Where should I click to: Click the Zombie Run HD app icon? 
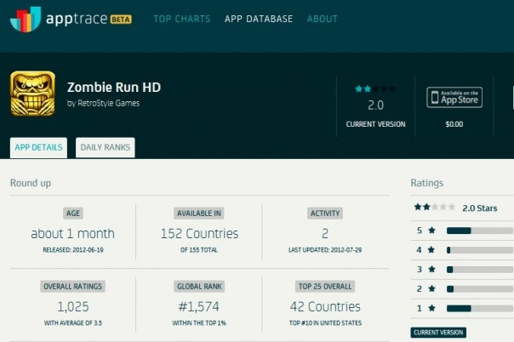[x=33, y=94]
